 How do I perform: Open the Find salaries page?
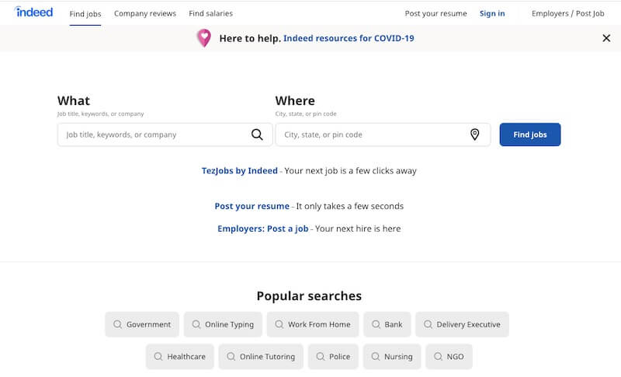tap(210, 13)
